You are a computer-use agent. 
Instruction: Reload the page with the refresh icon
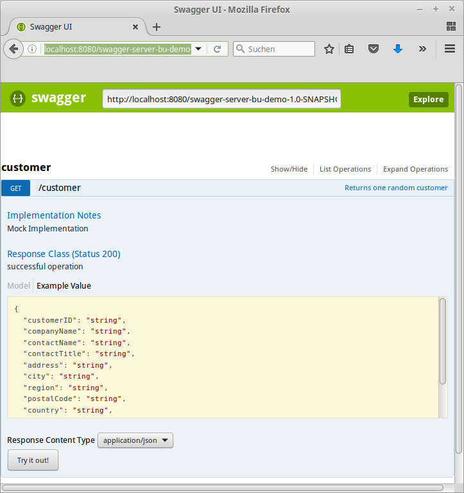pyautogui.click(x=218, y=49)
